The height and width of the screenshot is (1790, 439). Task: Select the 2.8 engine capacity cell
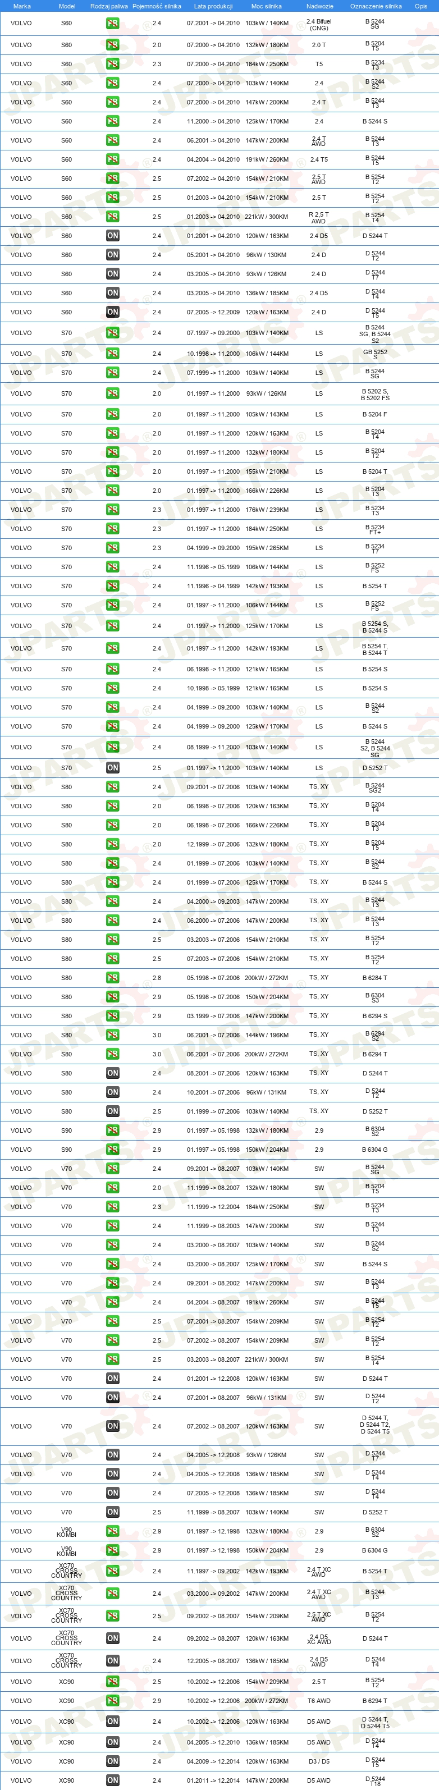157,978
